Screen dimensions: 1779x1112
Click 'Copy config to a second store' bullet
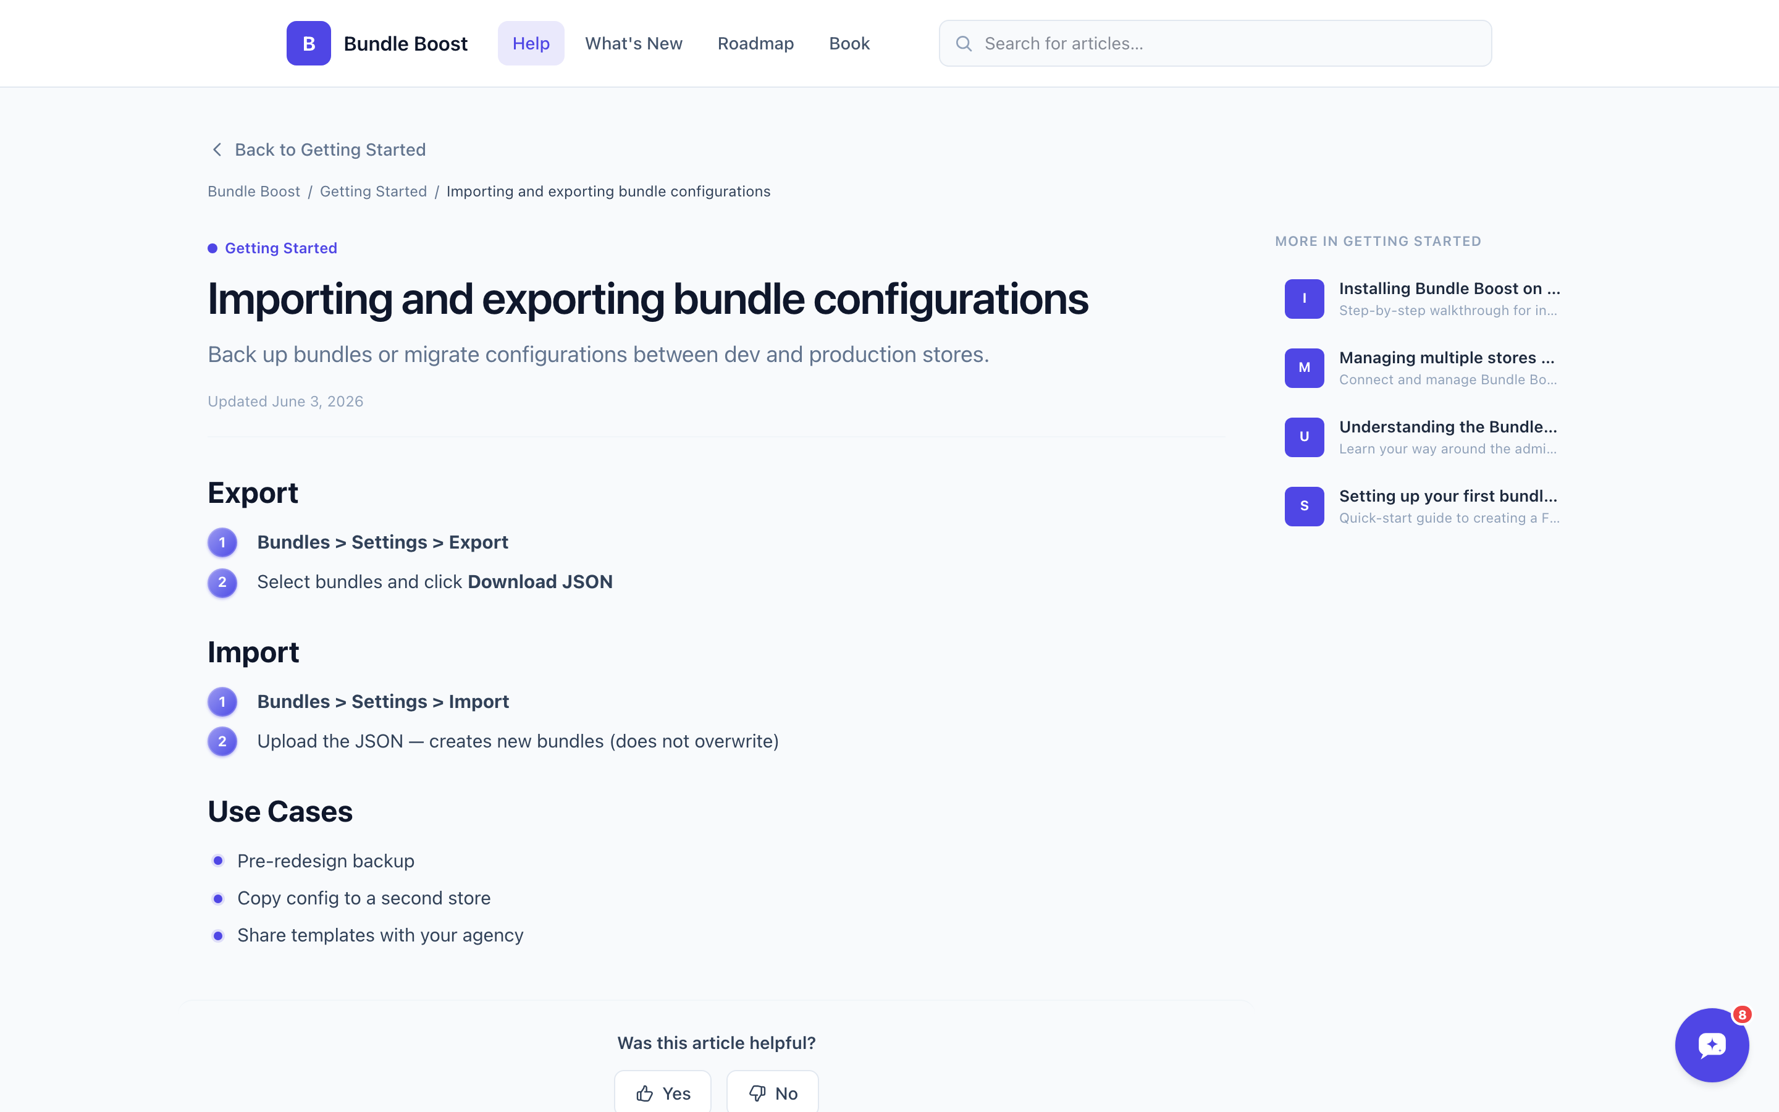(x=364, y=898)
